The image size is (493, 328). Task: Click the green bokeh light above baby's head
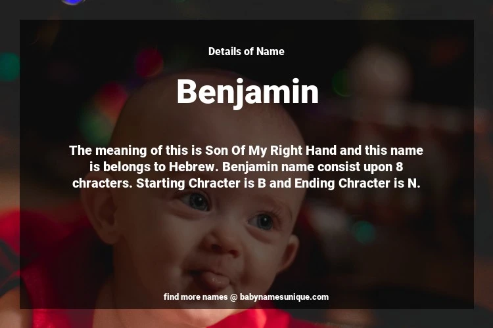342,82
